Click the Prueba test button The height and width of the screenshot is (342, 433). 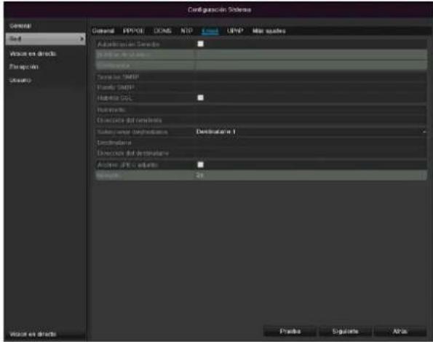click(290, 331)
